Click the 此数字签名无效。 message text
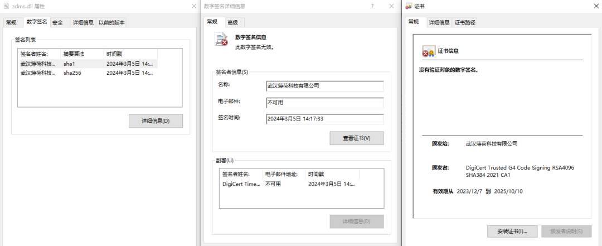The width and height of the screenshot is (602, 246). [255, 47]
